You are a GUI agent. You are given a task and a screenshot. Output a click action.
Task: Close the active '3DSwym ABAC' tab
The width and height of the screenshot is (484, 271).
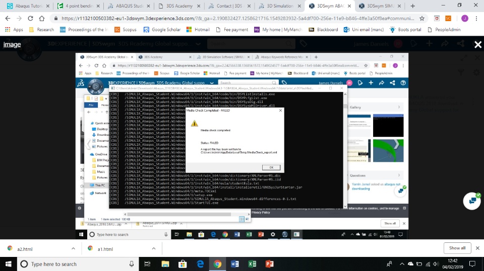pos(349,6)
